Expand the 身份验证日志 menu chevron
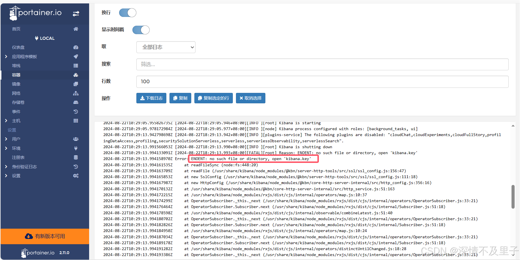The height and width of the screenshot is (260, 520). pos(6,167)
